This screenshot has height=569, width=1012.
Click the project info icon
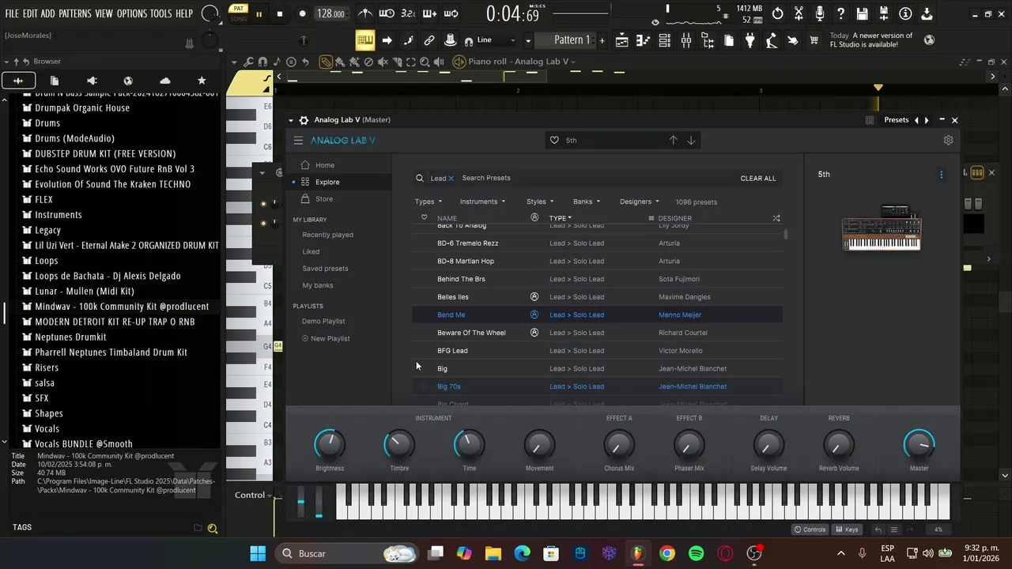coord(905,13)
